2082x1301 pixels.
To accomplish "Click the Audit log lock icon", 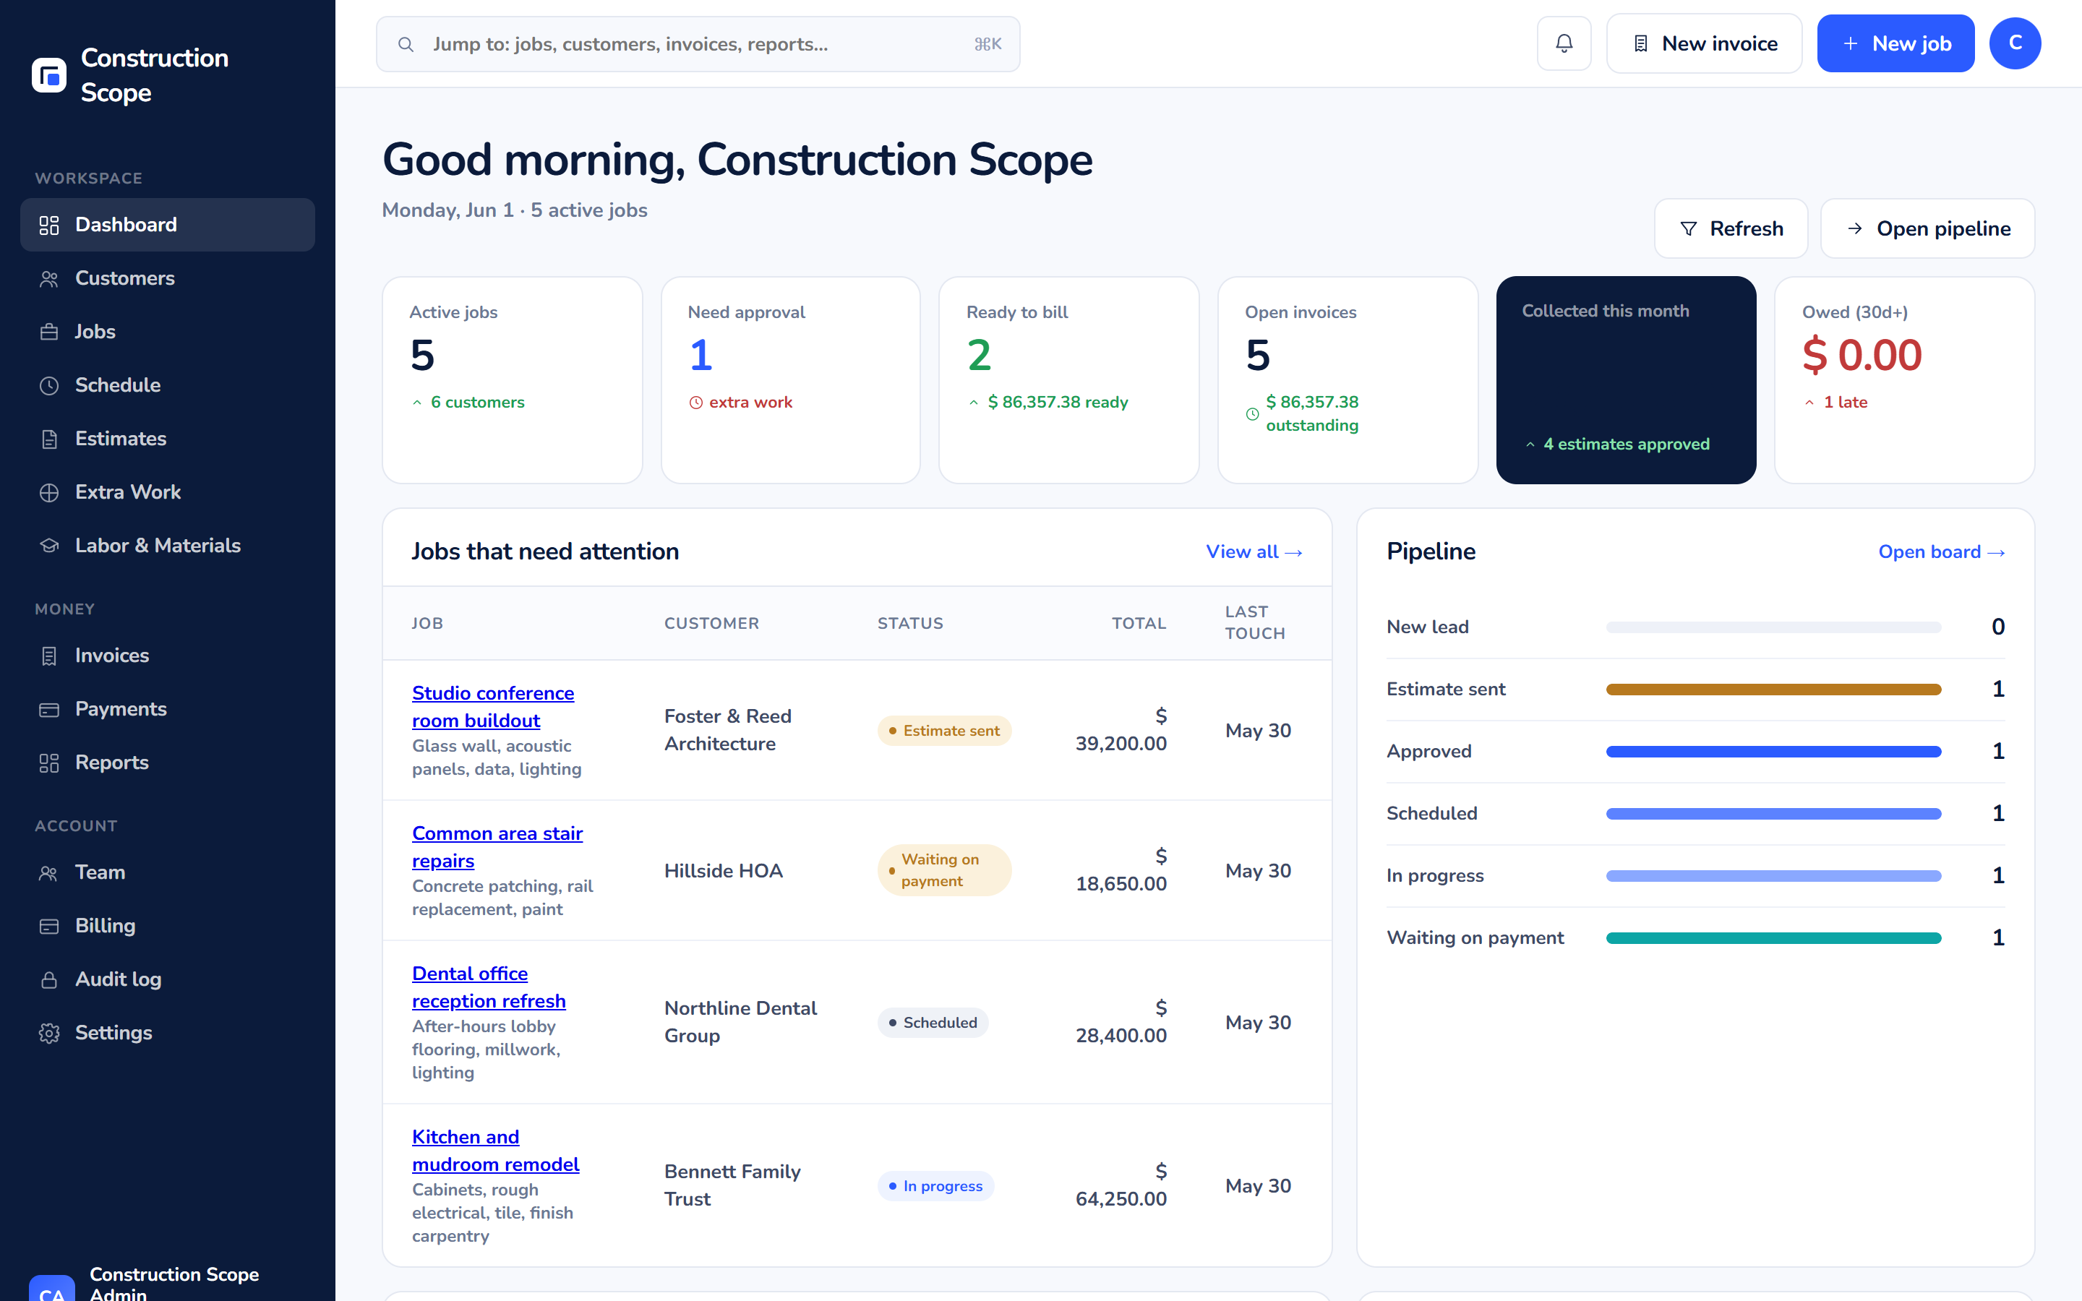I will (x=49, y=979).
